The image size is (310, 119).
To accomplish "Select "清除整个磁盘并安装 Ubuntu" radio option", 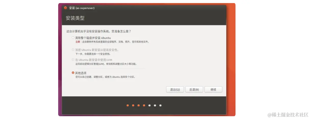I will [x=73, y=38].
